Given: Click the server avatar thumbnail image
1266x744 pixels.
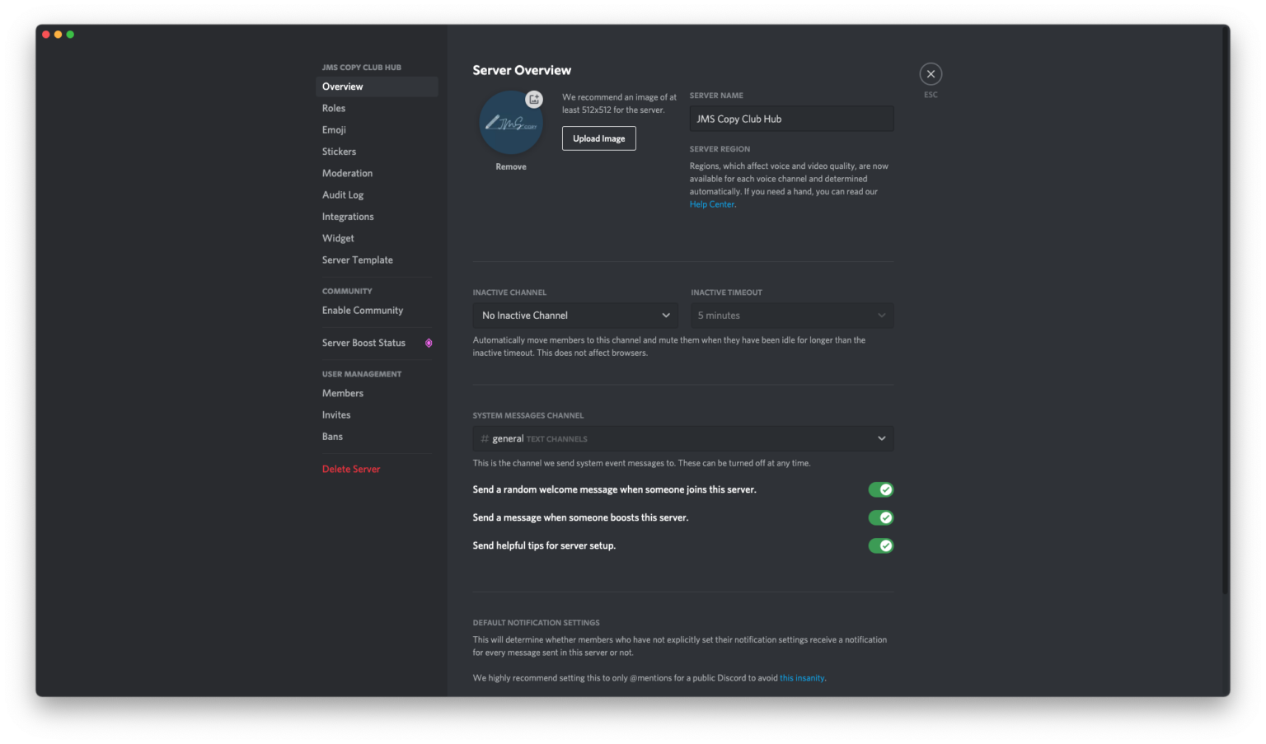Looking at the screenshot, I should (x=510, y=122).
